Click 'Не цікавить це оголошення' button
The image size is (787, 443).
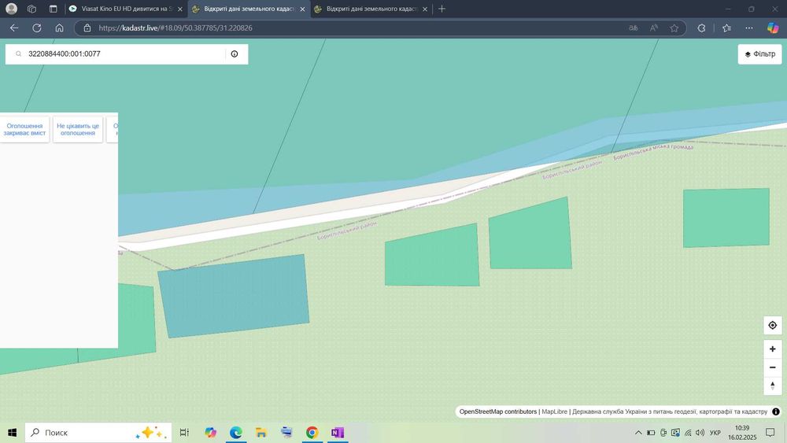point(78,130)
